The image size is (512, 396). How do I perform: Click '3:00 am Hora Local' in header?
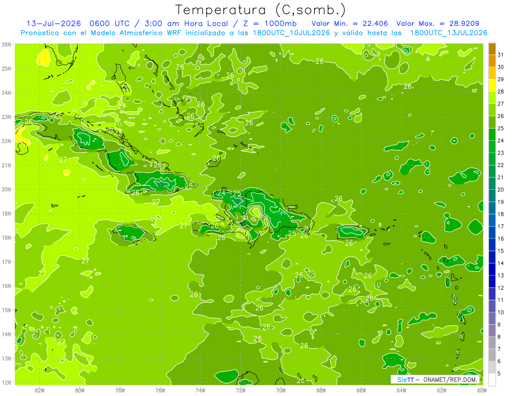[185, 23]
